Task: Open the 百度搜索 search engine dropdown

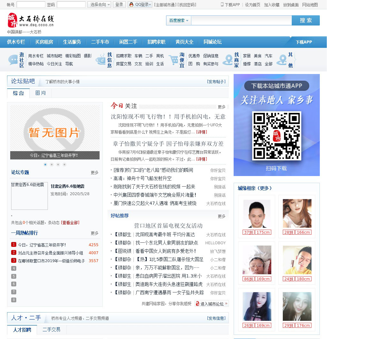Action: pyautogui.click(x=178, y=20)
